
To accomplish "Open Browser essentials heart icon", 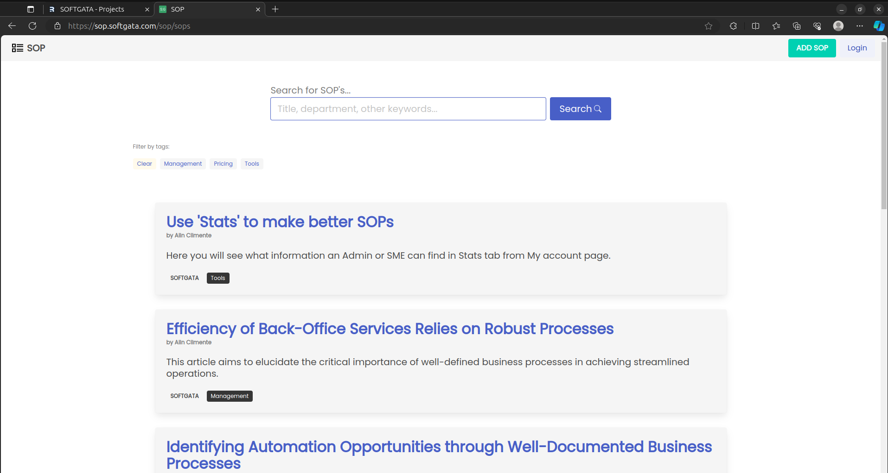I will pos(817,26).
